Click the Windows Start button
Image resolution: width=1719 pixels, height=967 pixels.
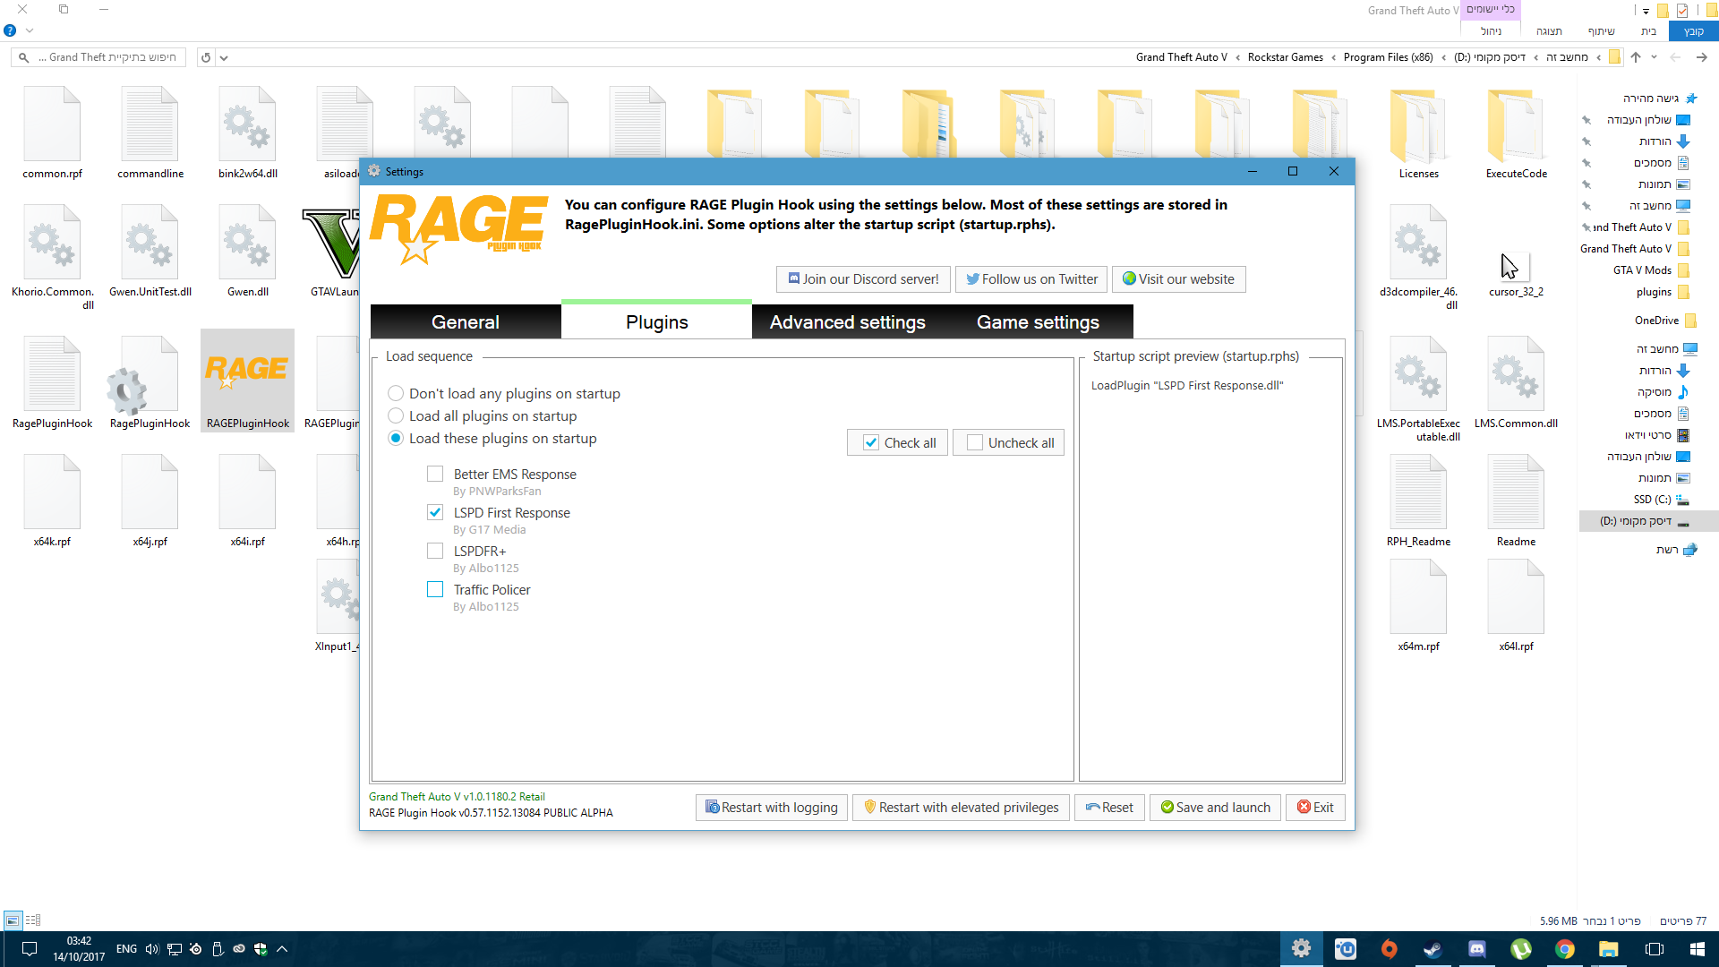1697,949
